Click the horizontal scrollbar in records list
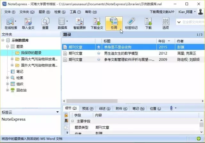205x143 pixels. point(92,101)
